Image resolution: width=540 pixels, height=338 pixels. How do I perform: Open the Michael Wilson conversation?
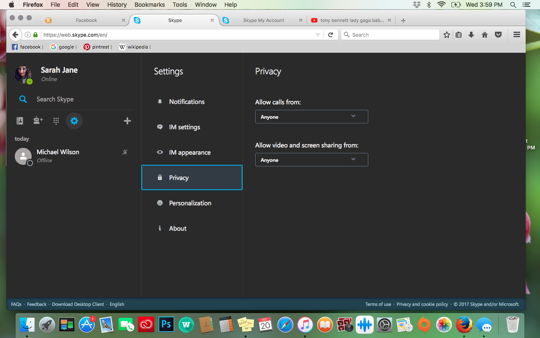point(74,156)
